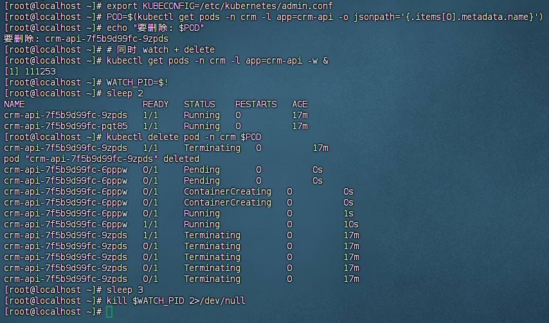This screenshot has width=549, height=323.
Task: Click the green terminal cursor at the prompt
Action: 109,311
